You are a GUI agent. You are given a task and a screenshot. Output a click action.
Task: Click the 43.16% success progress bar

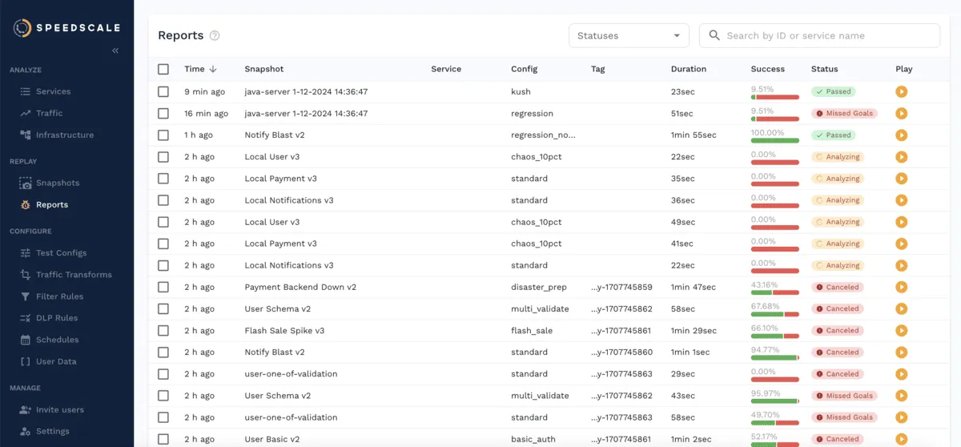tap(775, 292)
